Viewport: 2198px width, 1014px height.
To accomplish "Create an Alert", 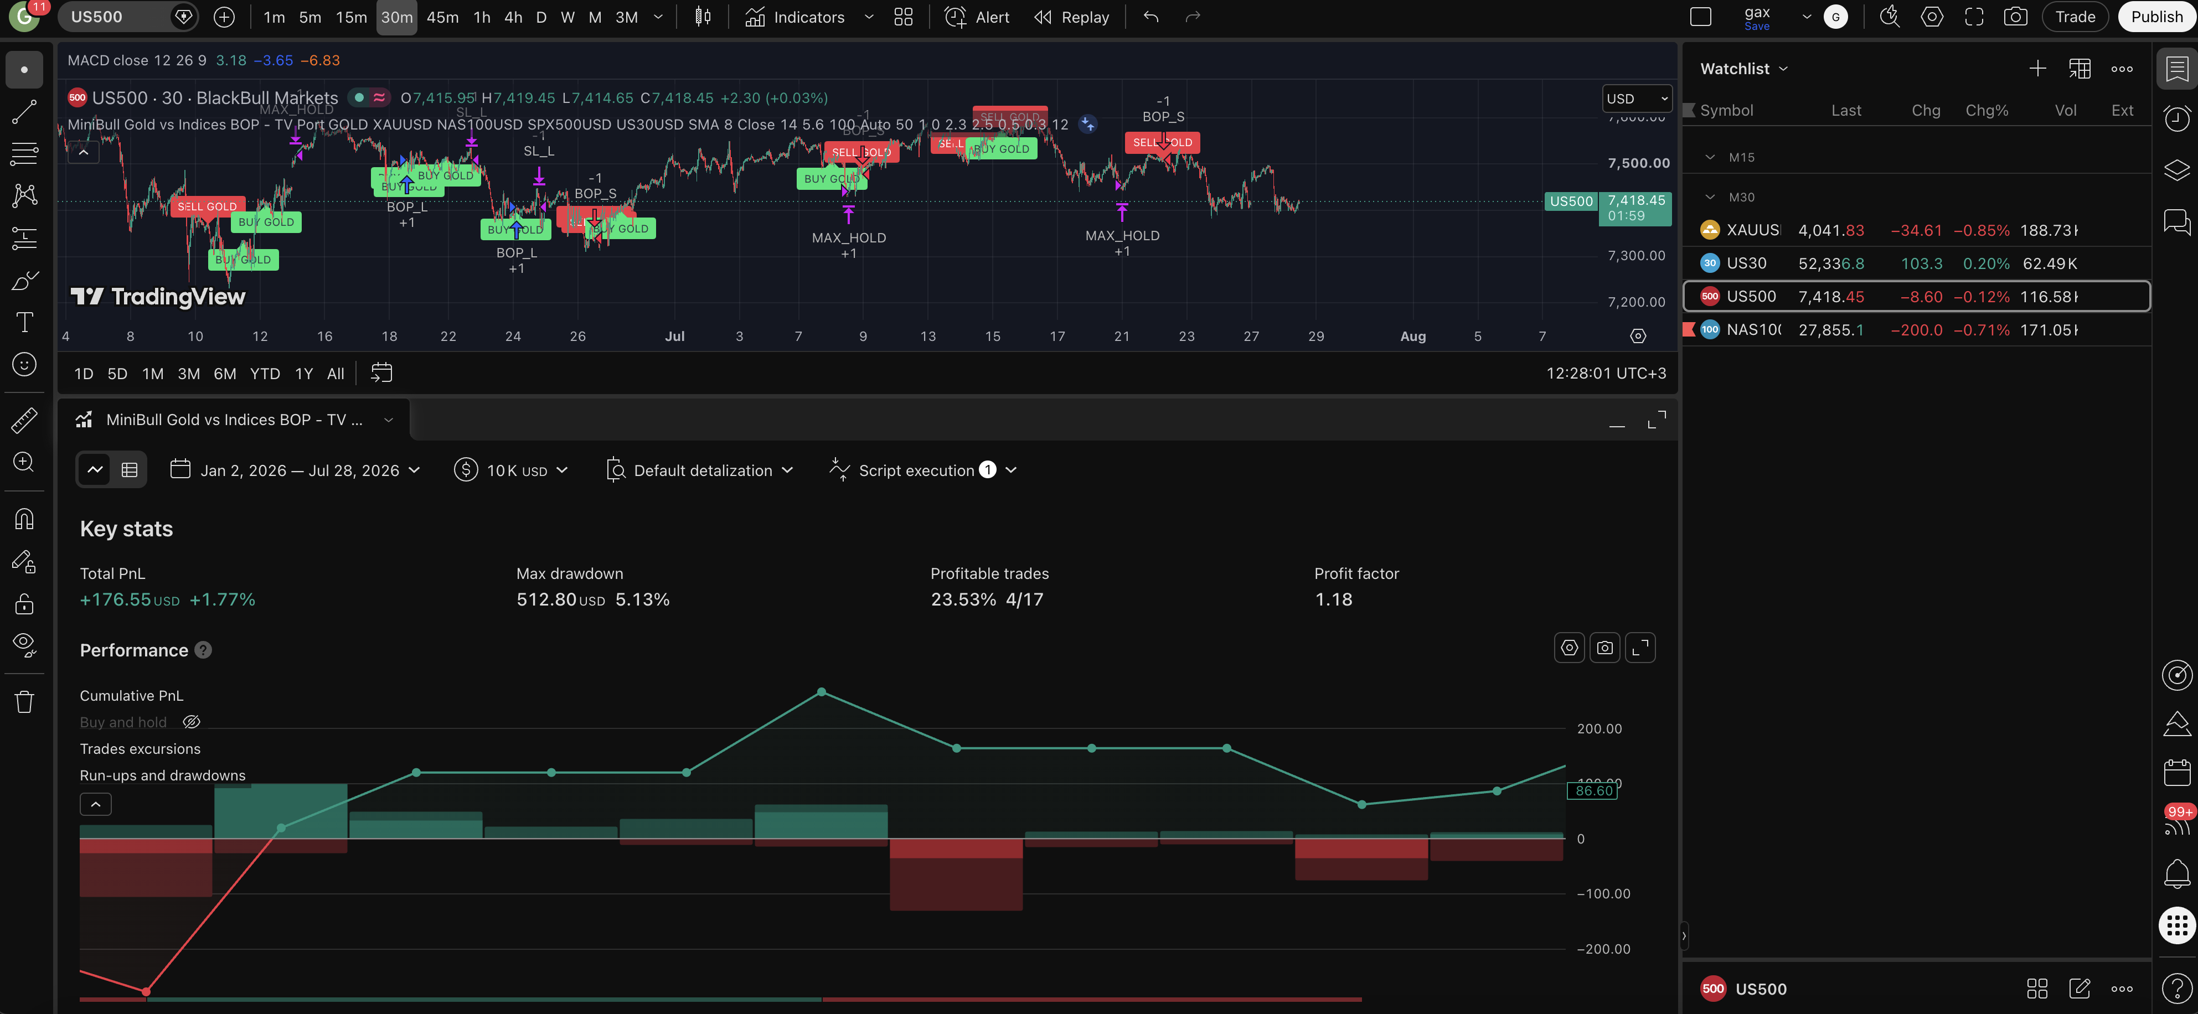I will [978, 17].
